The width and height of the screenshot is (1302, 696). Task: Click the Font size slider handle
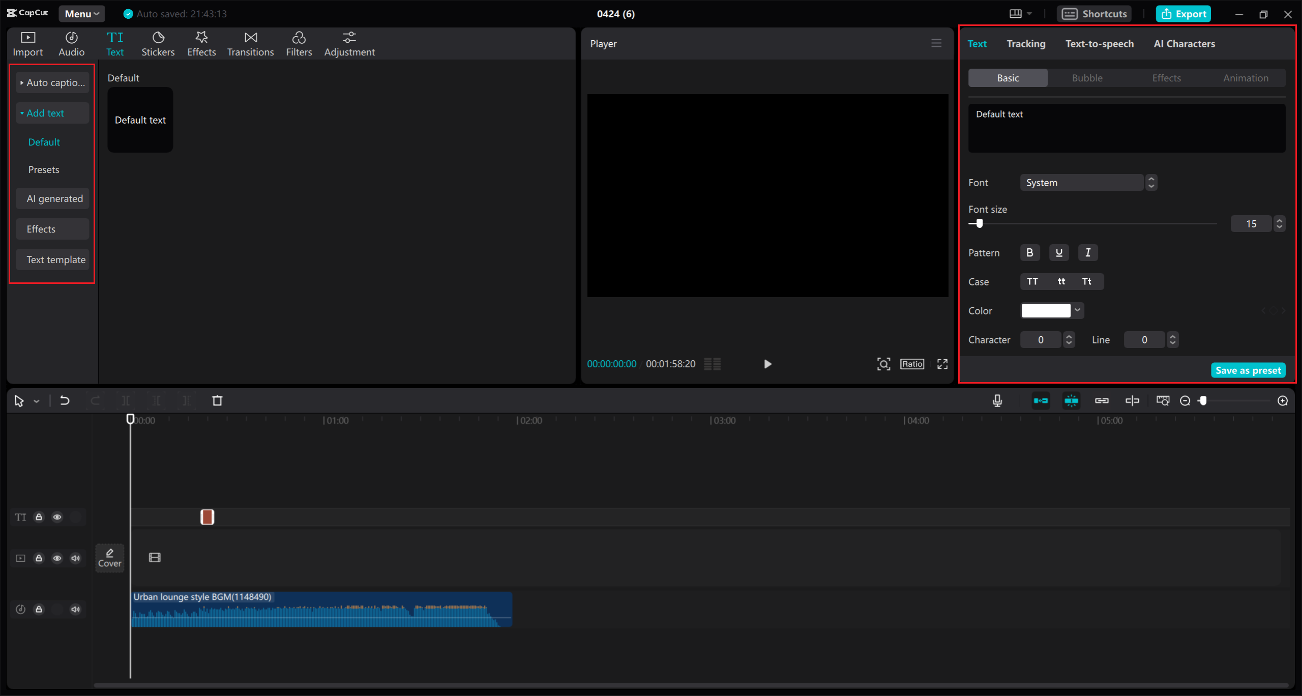point(979,223)
